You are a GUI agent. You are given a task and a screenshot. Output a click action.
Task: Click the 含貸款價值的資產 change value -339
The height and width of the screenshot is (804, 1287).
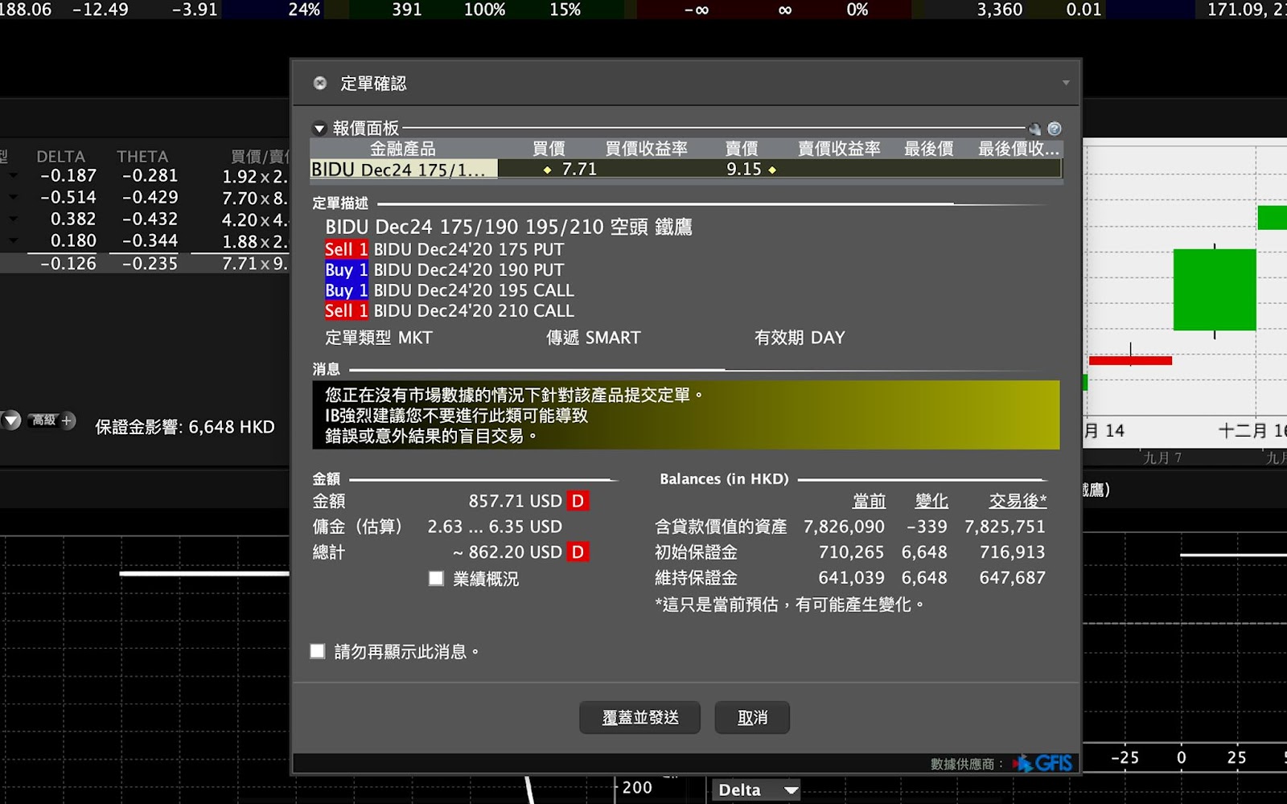(927, 527)
